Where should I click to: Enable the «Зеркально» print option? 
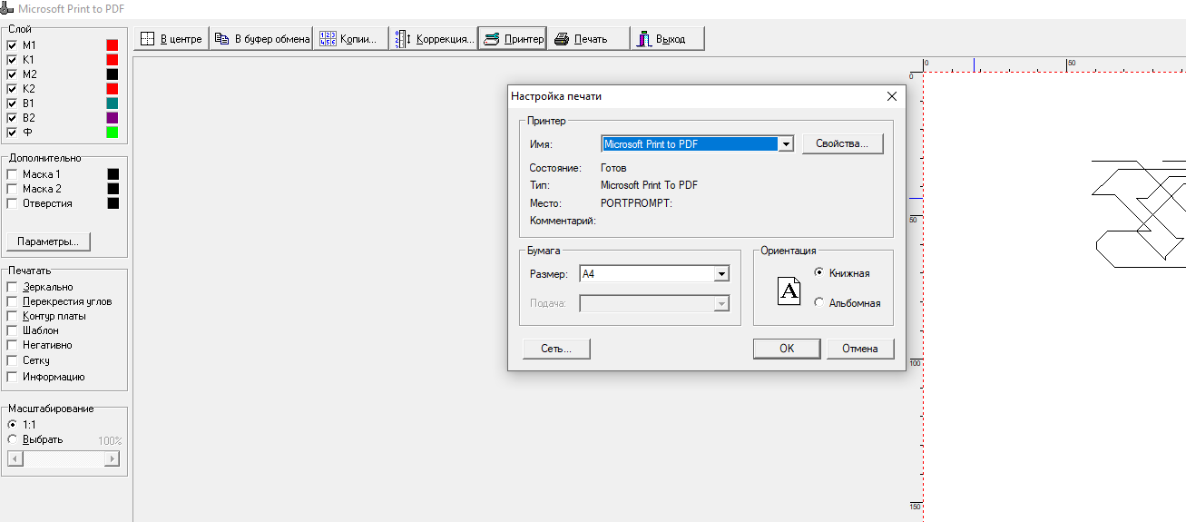click(12, 287)
